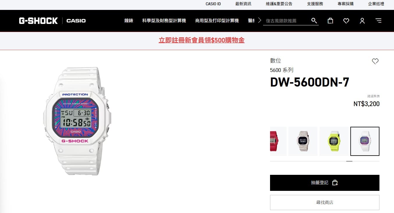Select the red watch color variant
This screenshot has height=213, width=394.
[x=278, y=141]
